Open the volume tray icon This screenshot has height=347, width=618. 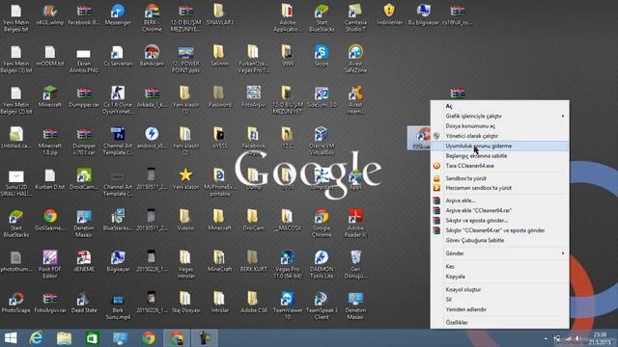(577, 338)
